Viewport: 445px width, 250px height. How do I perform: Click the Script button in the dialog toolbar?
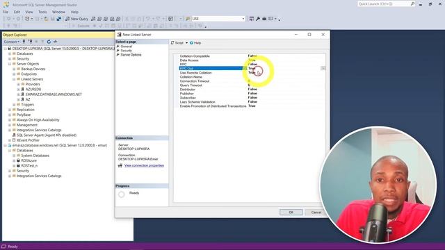pyautogui.click(x=177, y=43)
